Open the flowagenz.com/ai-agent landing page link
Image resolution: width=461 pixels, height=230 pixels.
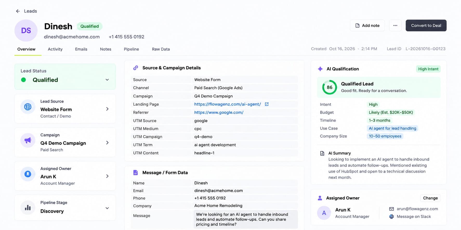pyautogui.click(x=227, y=104)
